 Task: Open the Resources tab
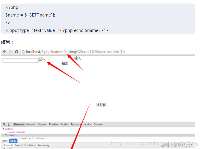tap(76, 125)
